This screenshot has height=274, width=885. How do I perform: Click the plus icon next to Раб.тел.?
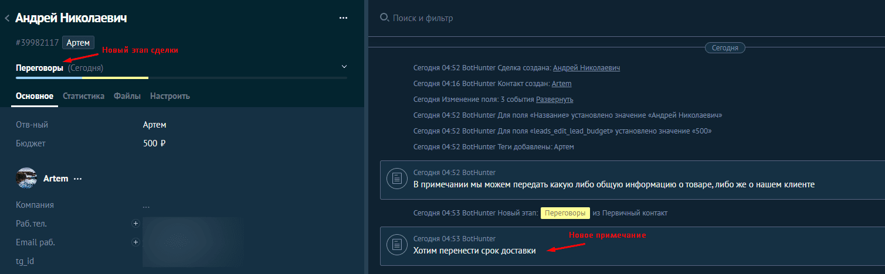point(135,224)
